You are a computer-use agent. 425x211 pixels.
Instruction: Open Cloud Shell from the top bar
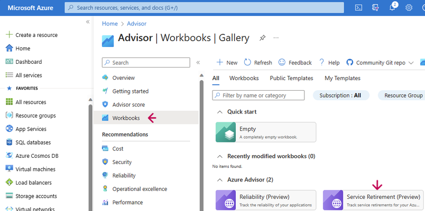click(x=359, y=7)
